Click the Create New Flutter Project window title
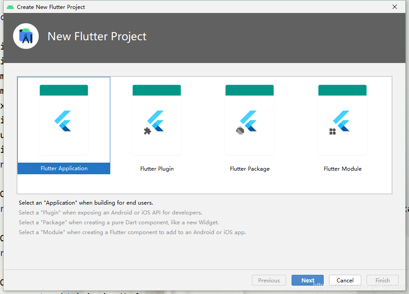This screenshot has width=409, height=294. click(51, 7)
